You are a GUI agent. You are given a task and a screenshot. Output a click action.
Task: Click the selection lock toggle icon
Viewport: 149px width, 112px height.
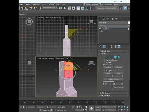point(20,107)
